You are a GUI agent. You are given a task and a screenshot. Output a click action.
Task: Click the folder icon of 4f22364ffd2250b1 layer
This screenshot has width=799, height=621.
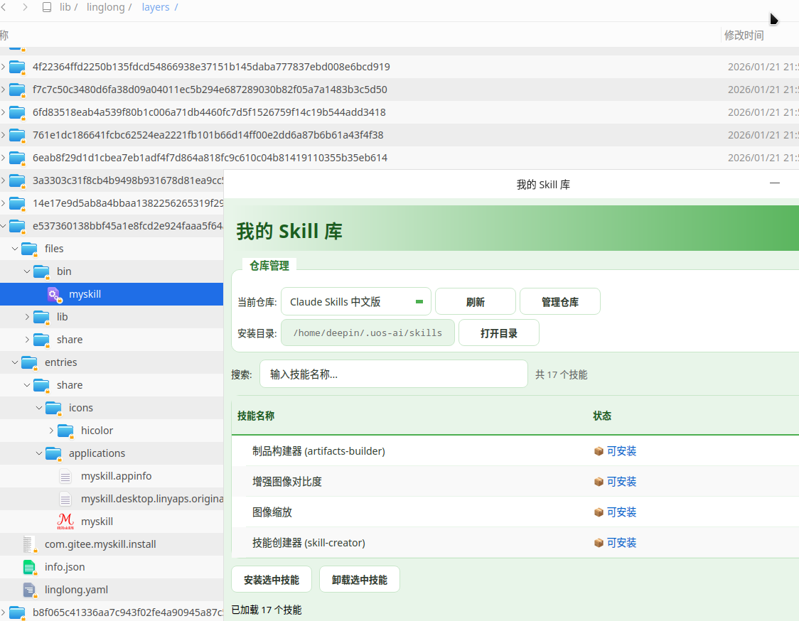click(x=17, y=67)
